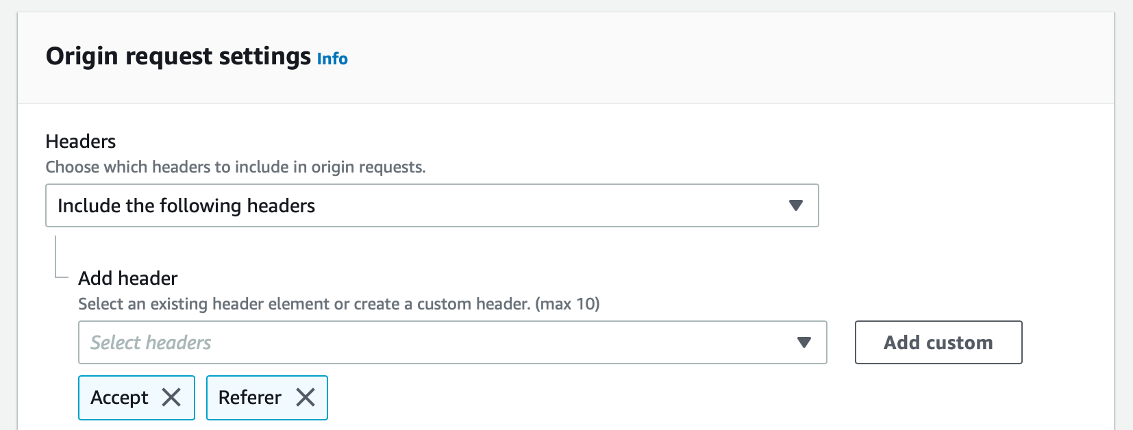Open the Include the following headers dropdown

click(x=432, y=205)
